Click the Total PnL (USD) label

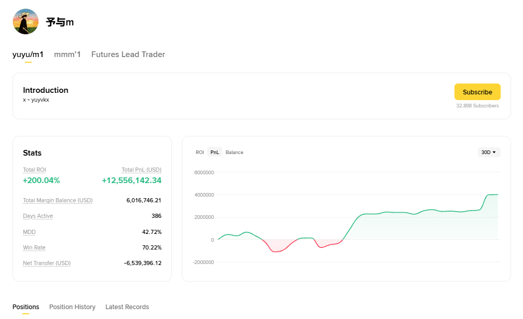[x=141, y=170]
